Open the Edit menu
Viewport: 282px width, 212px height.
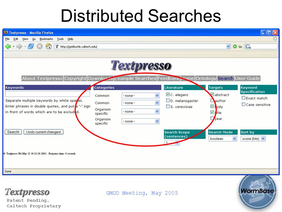pos(16,39)
